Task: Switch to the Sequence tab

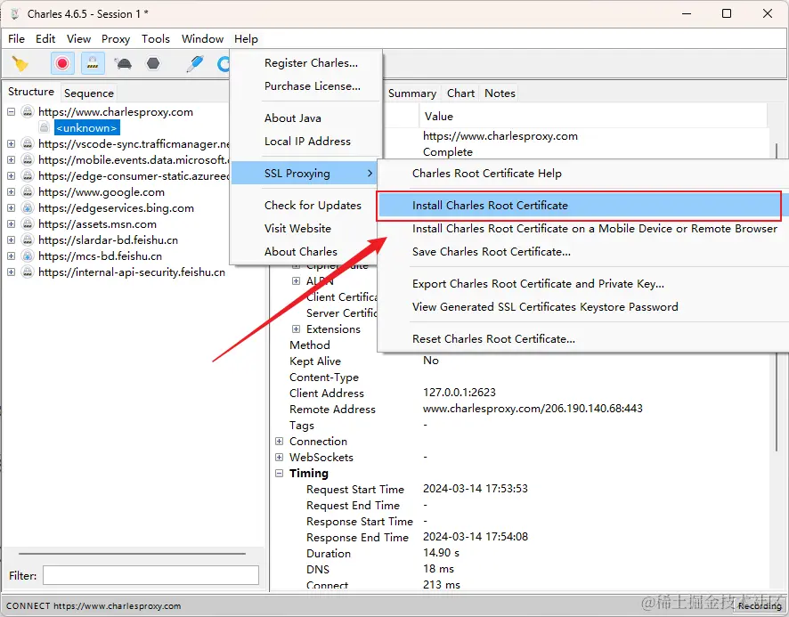Action: pos(89,93)
